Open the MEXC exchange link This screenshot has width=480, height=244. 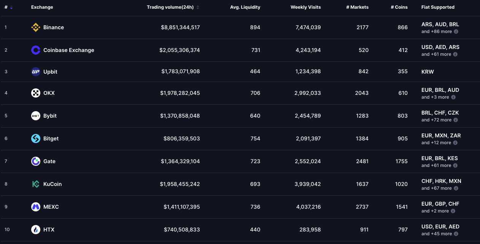[x=51, y=207]
